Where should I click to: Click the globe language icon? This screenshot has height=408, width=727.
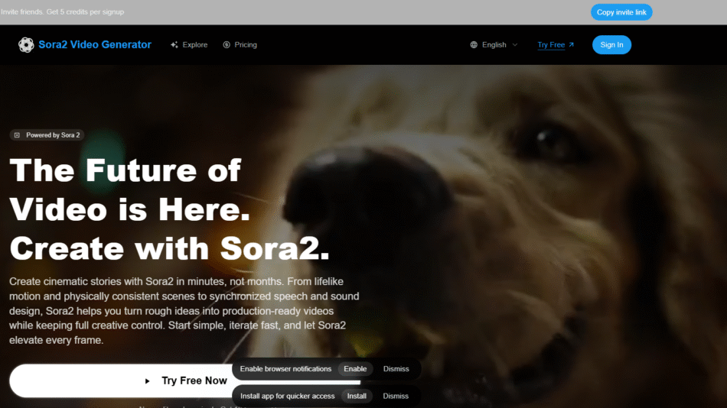474,45
